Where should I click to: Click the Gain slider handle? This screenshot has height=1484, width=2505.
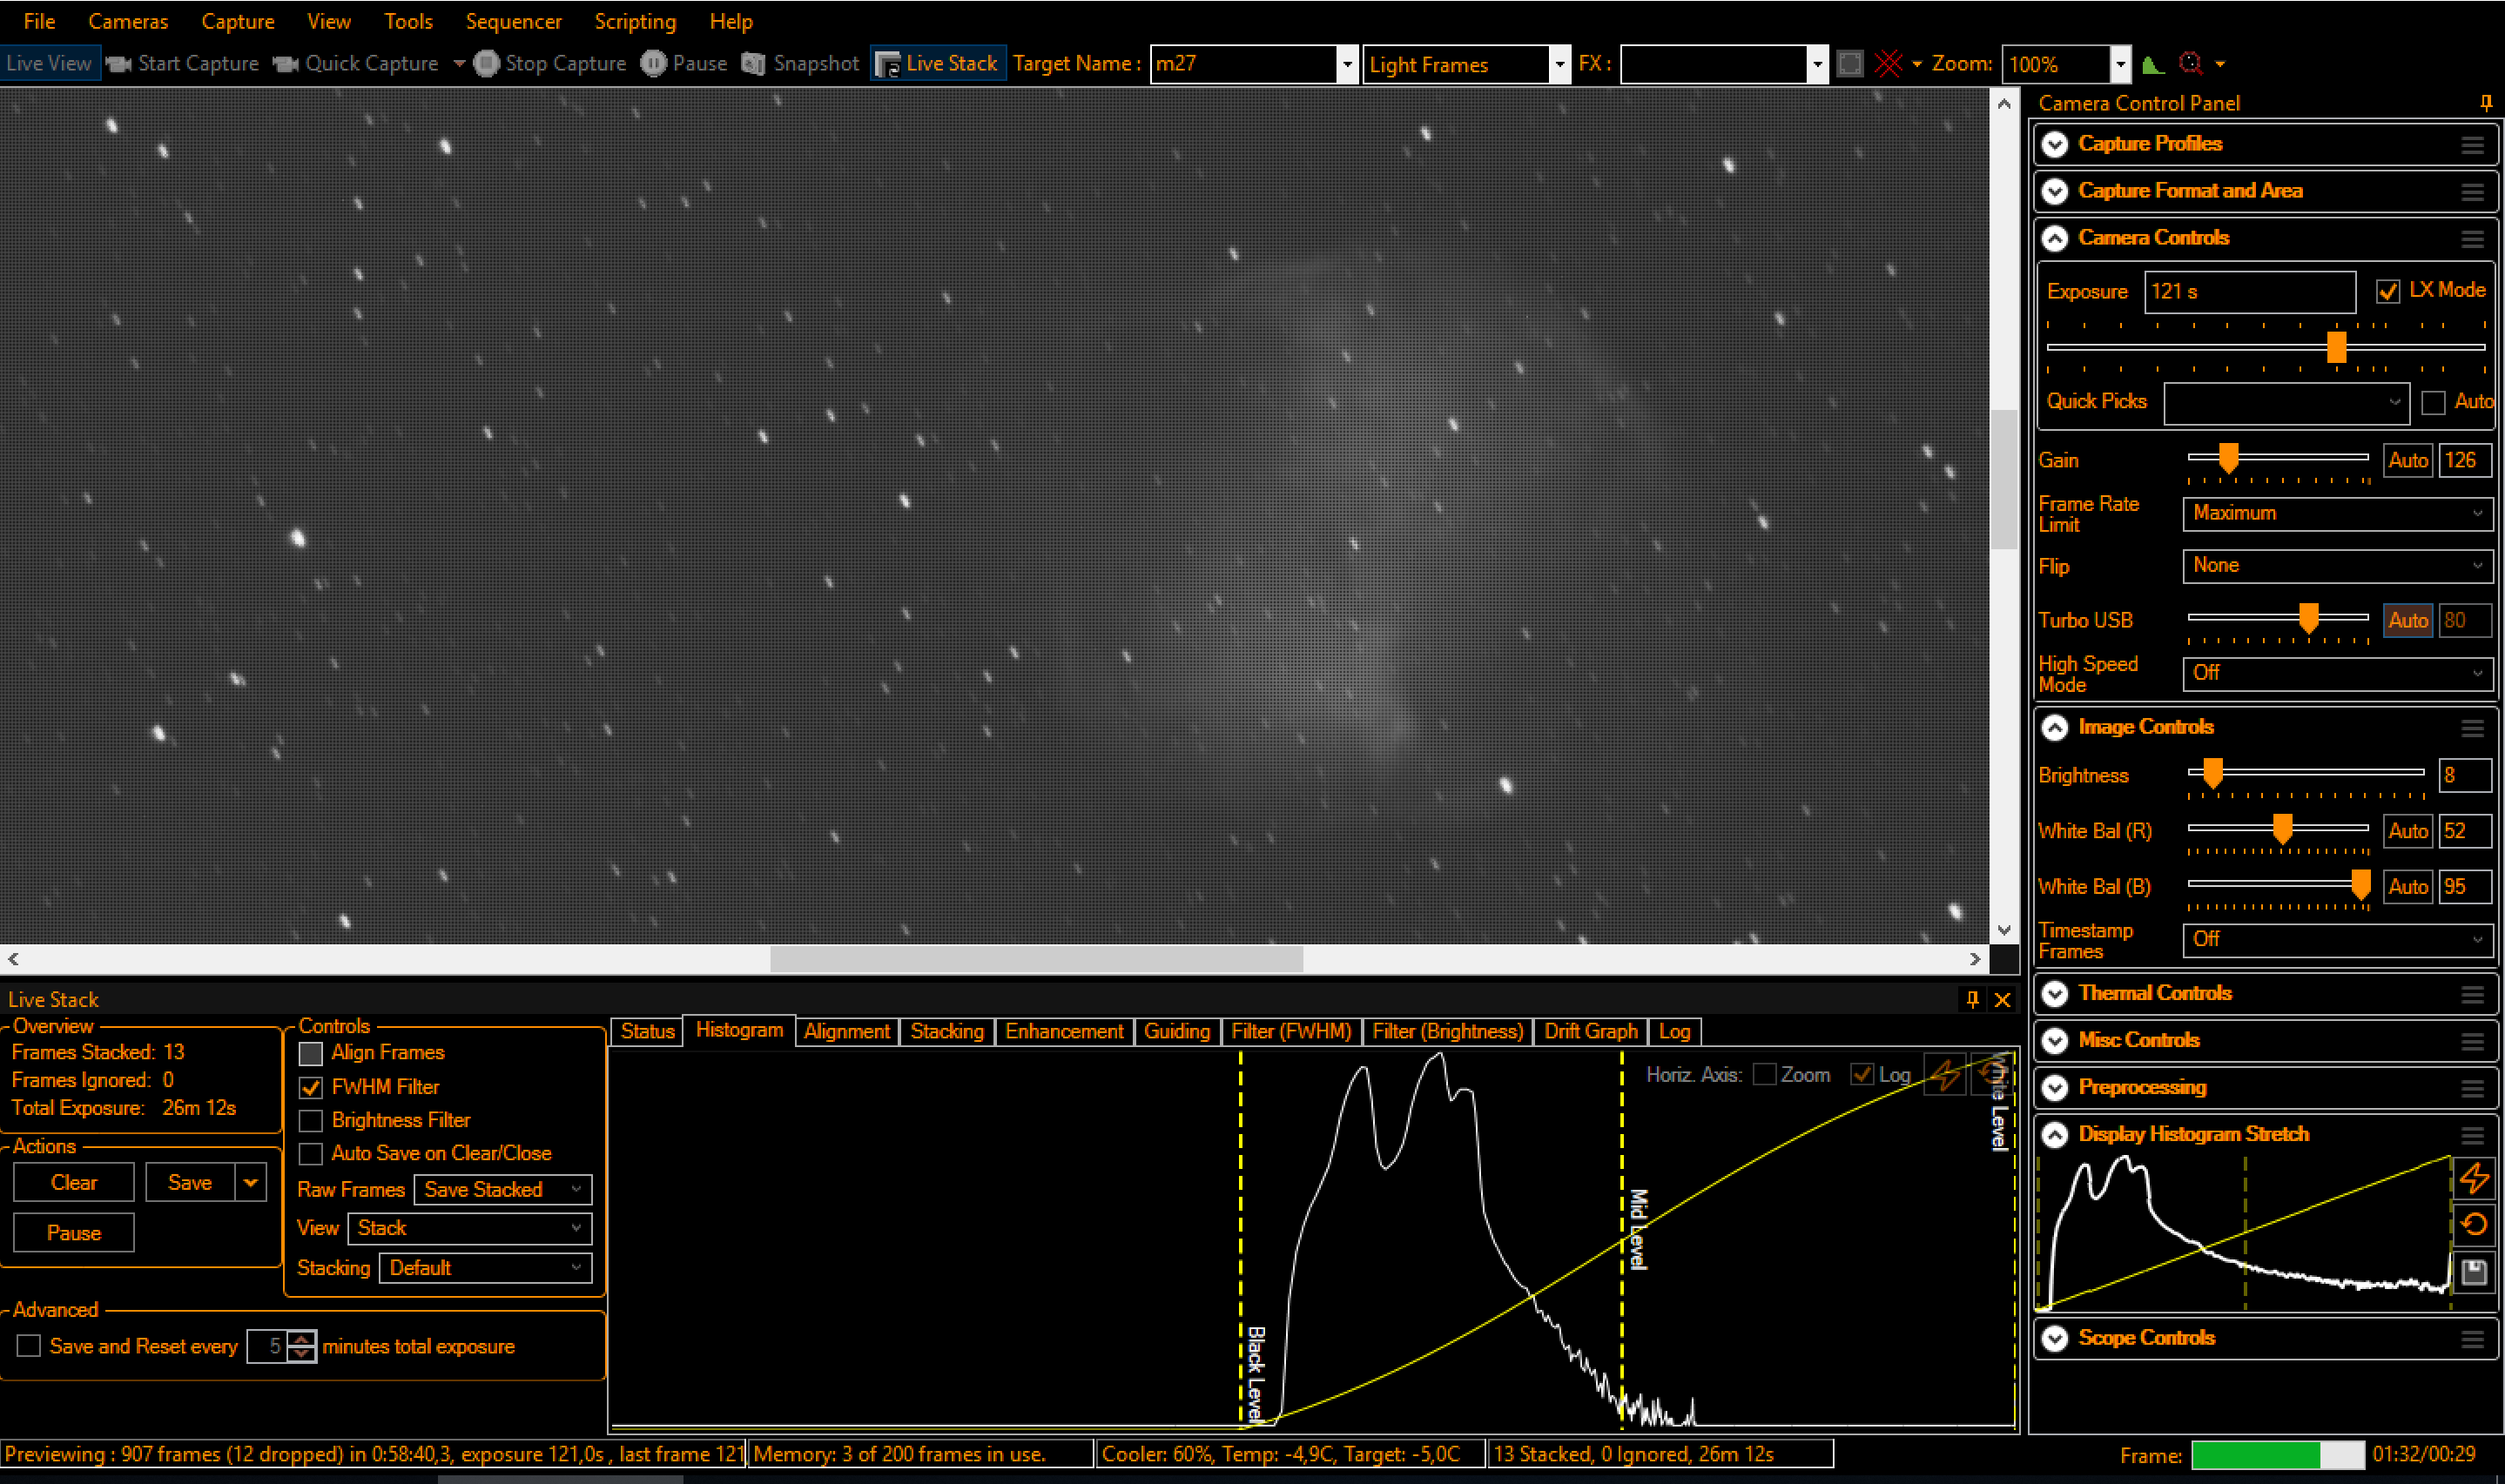[2228, 458]
